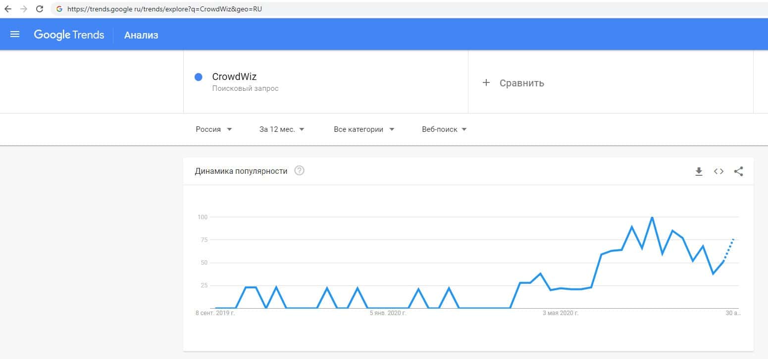Reload the current page
Screen dimensions: 768x359
click(x=40, y=9)
